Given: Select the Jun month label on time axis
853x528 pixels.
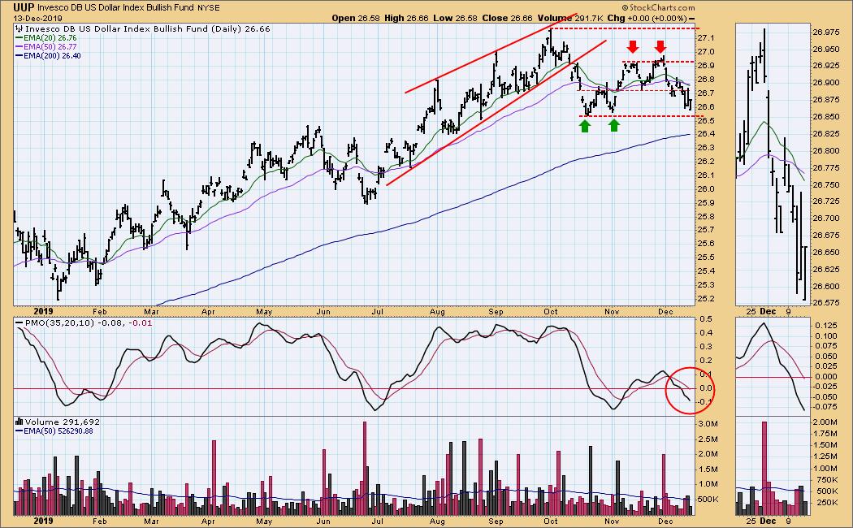Looking at the screenshot, I should [x=323, y=311].
